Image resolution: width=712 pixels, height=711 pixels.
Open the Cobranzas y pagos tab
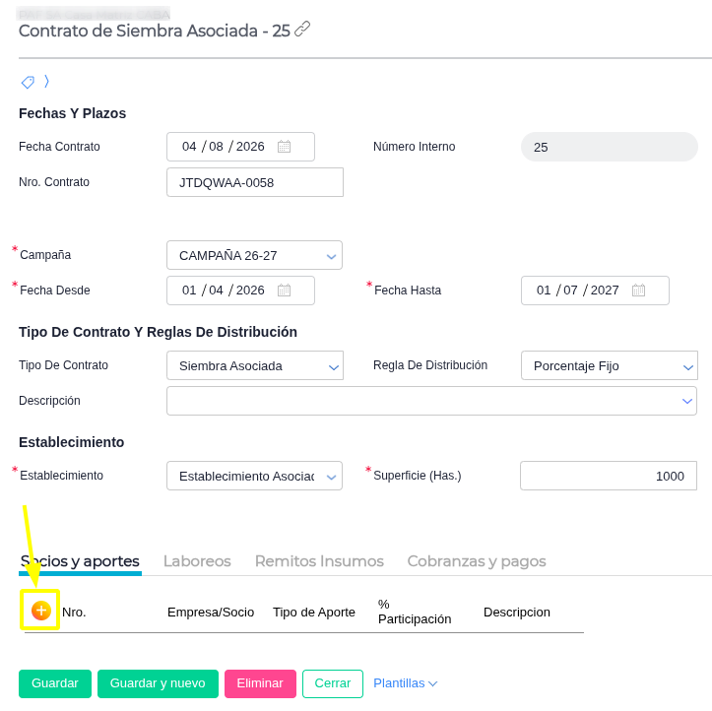pos(477,561)
